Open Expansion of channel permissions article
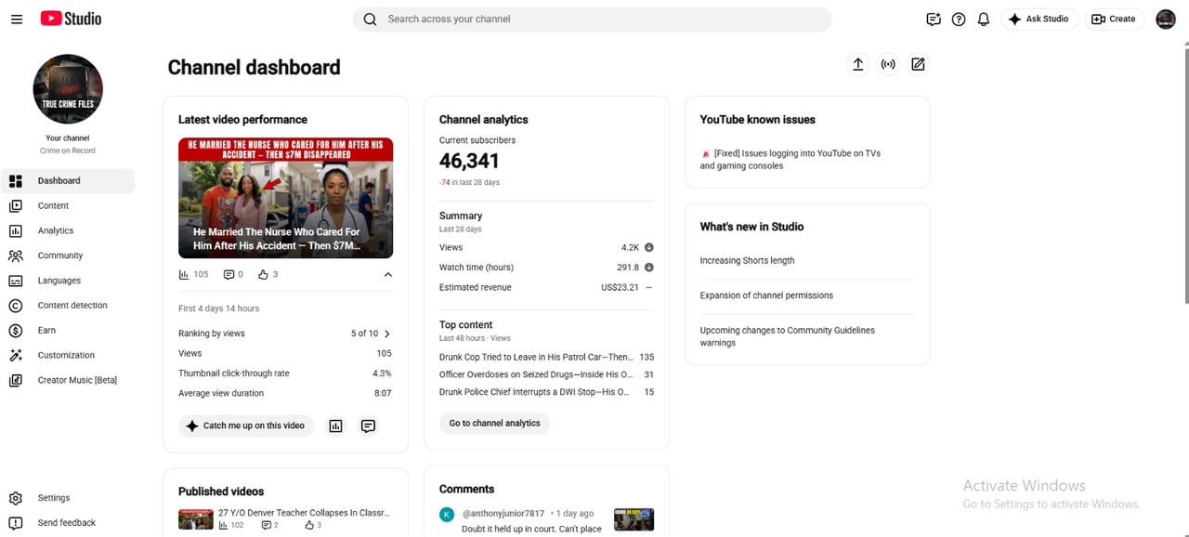The image size is (1189, 537). [x=766, y=295]
